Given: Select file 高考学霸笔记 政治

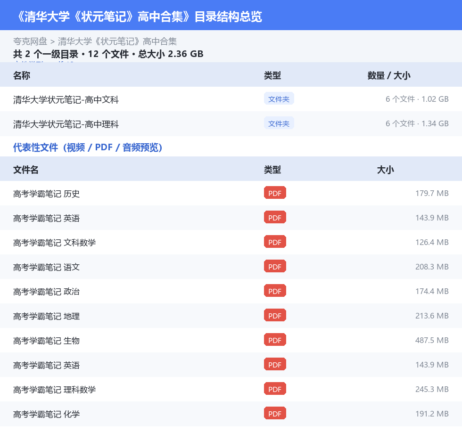Looking at the screenshot, I should click(46, 292).
